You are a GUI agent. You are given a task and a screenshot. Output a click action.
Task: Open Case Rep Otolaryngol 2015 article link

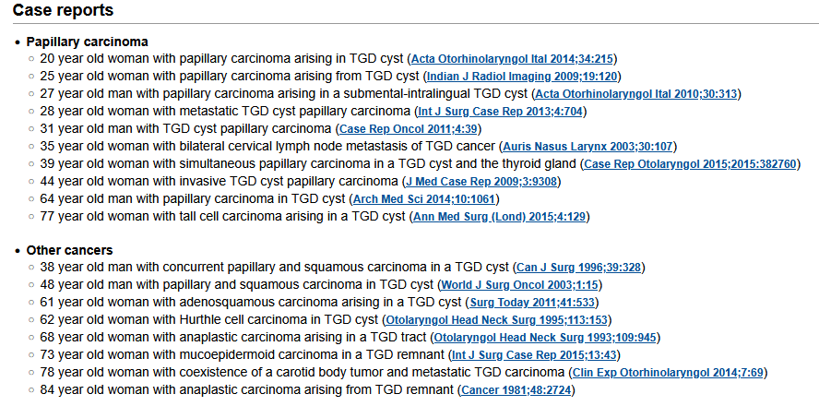(691, 164)
